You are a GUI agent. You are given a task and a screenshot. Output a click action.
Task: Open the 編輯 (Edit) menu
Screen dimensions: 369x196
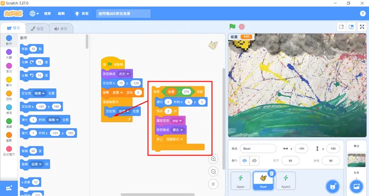[61, 13]
